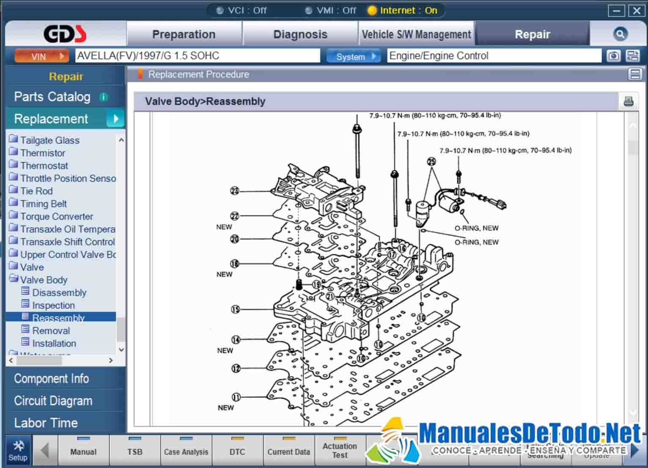Click the search magnifier icon
Image resolution: width=648 pixels, height=468 pixels.
pos(620,34)
